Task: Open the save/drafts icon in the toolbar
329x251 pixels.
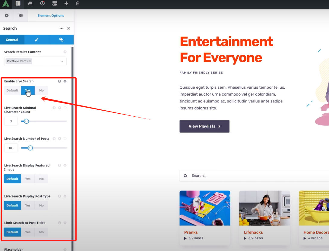Action: tap(30, 4)
